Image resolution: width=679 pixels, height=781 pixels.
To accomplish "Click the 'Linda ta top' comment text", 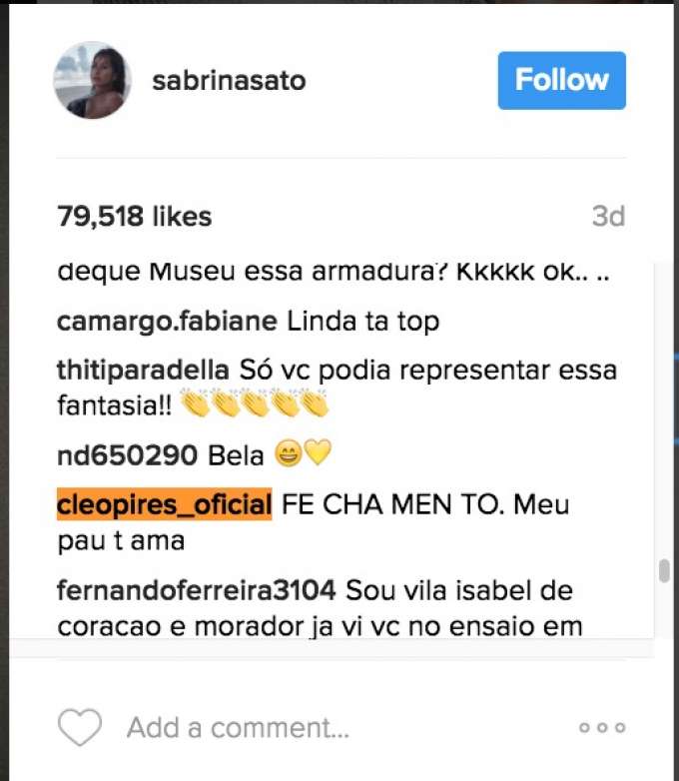I will point(363,322).
